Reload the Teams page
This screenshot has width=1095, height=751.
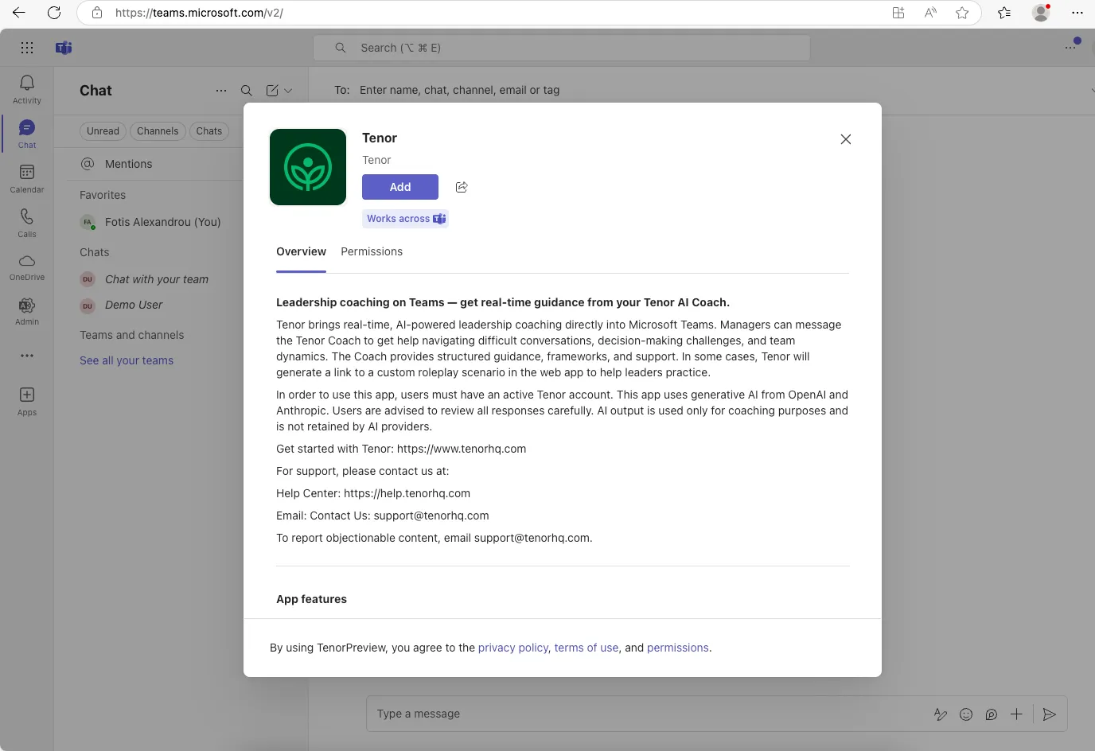pyautogui.click(x=54, y=13)
